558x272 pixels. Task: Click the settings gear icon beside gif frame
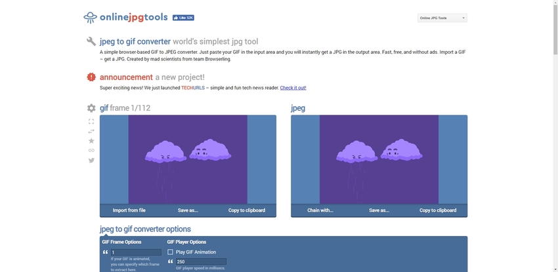tap(91, 108)
